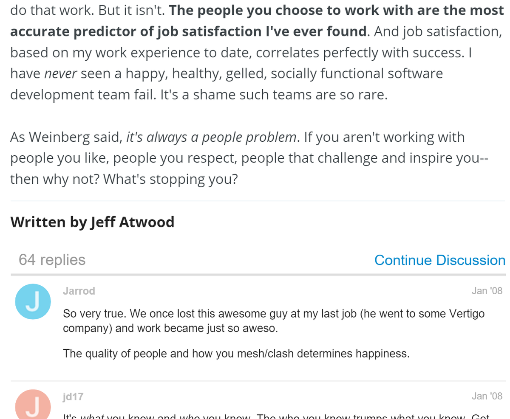Click italic phrase "it's always a people problem"
This screenshot has height=419, width=510.
tap(211, 137)
